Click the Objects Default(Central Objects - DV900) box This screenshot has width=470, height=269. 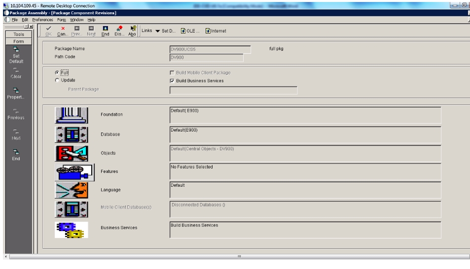305,153
